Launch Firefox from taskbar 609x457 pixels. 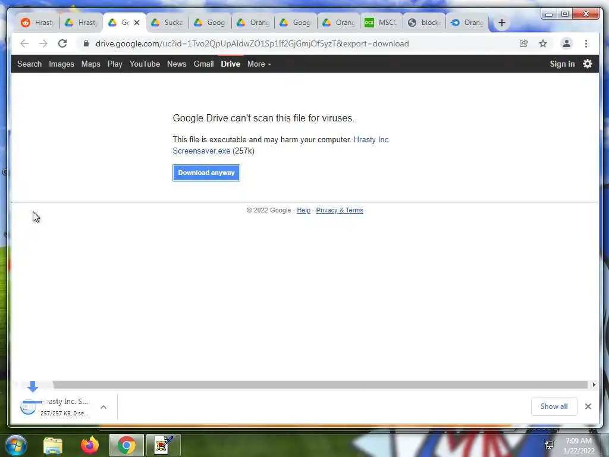coord(90,445)
